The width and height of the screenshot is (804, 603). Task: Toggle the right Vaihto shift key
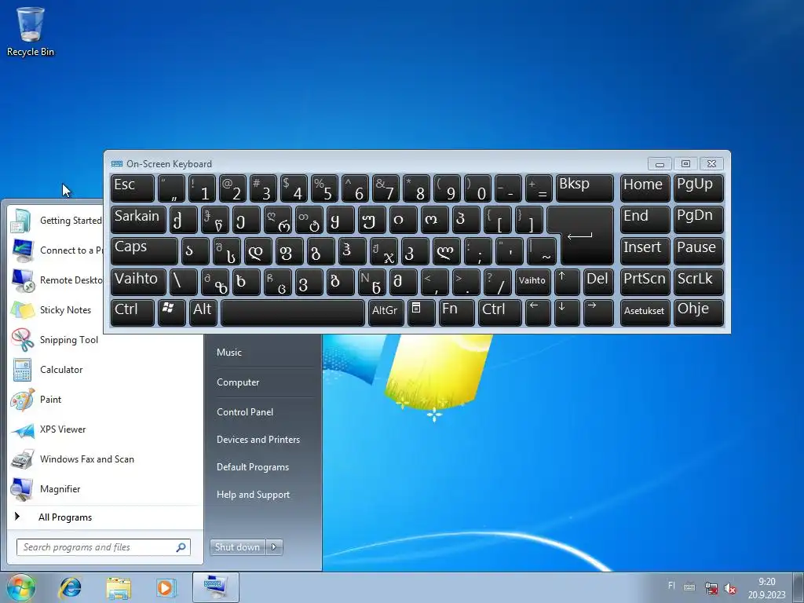532,282
